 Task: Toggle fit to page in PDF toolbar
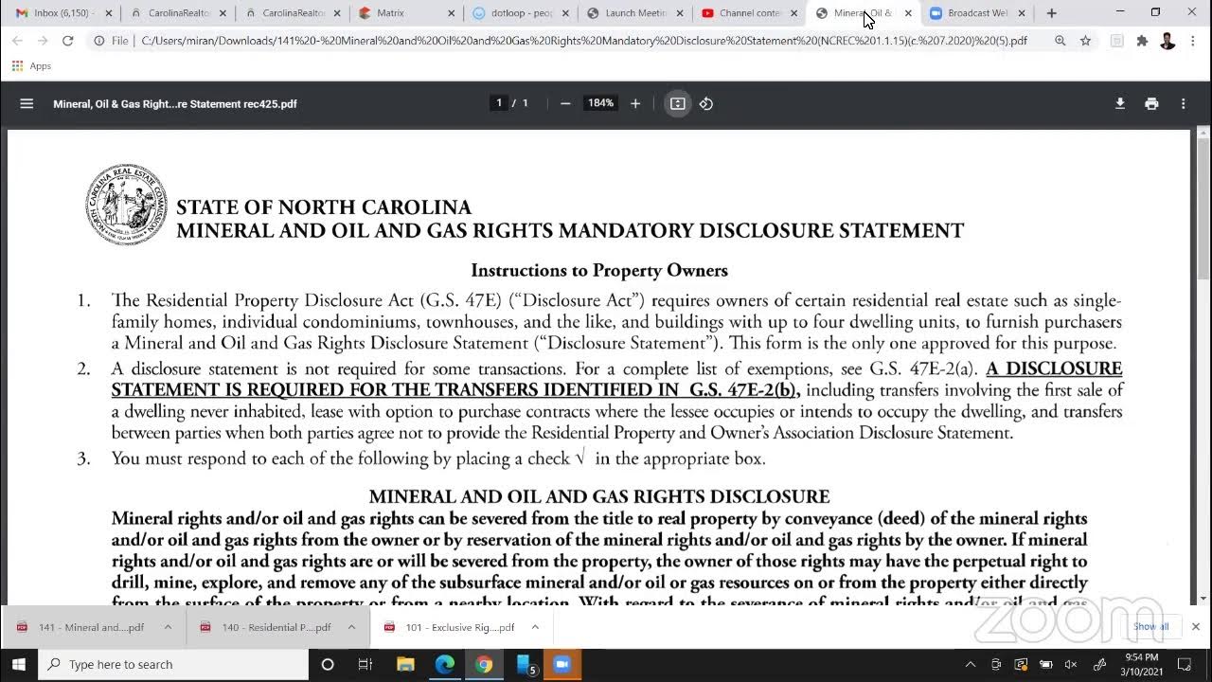678,103
